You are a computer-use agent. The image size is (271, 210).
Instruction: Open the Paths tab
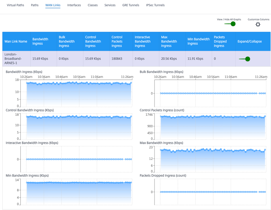[x=35, y=5]
